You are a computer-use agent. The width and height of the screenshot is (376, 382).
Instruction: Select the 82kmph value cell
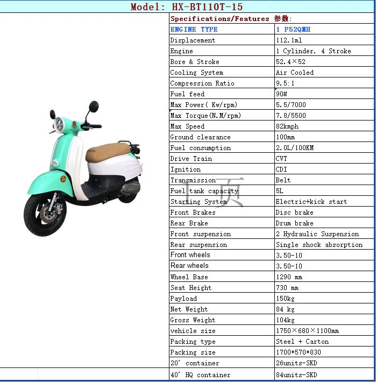(x=324, y=126)
